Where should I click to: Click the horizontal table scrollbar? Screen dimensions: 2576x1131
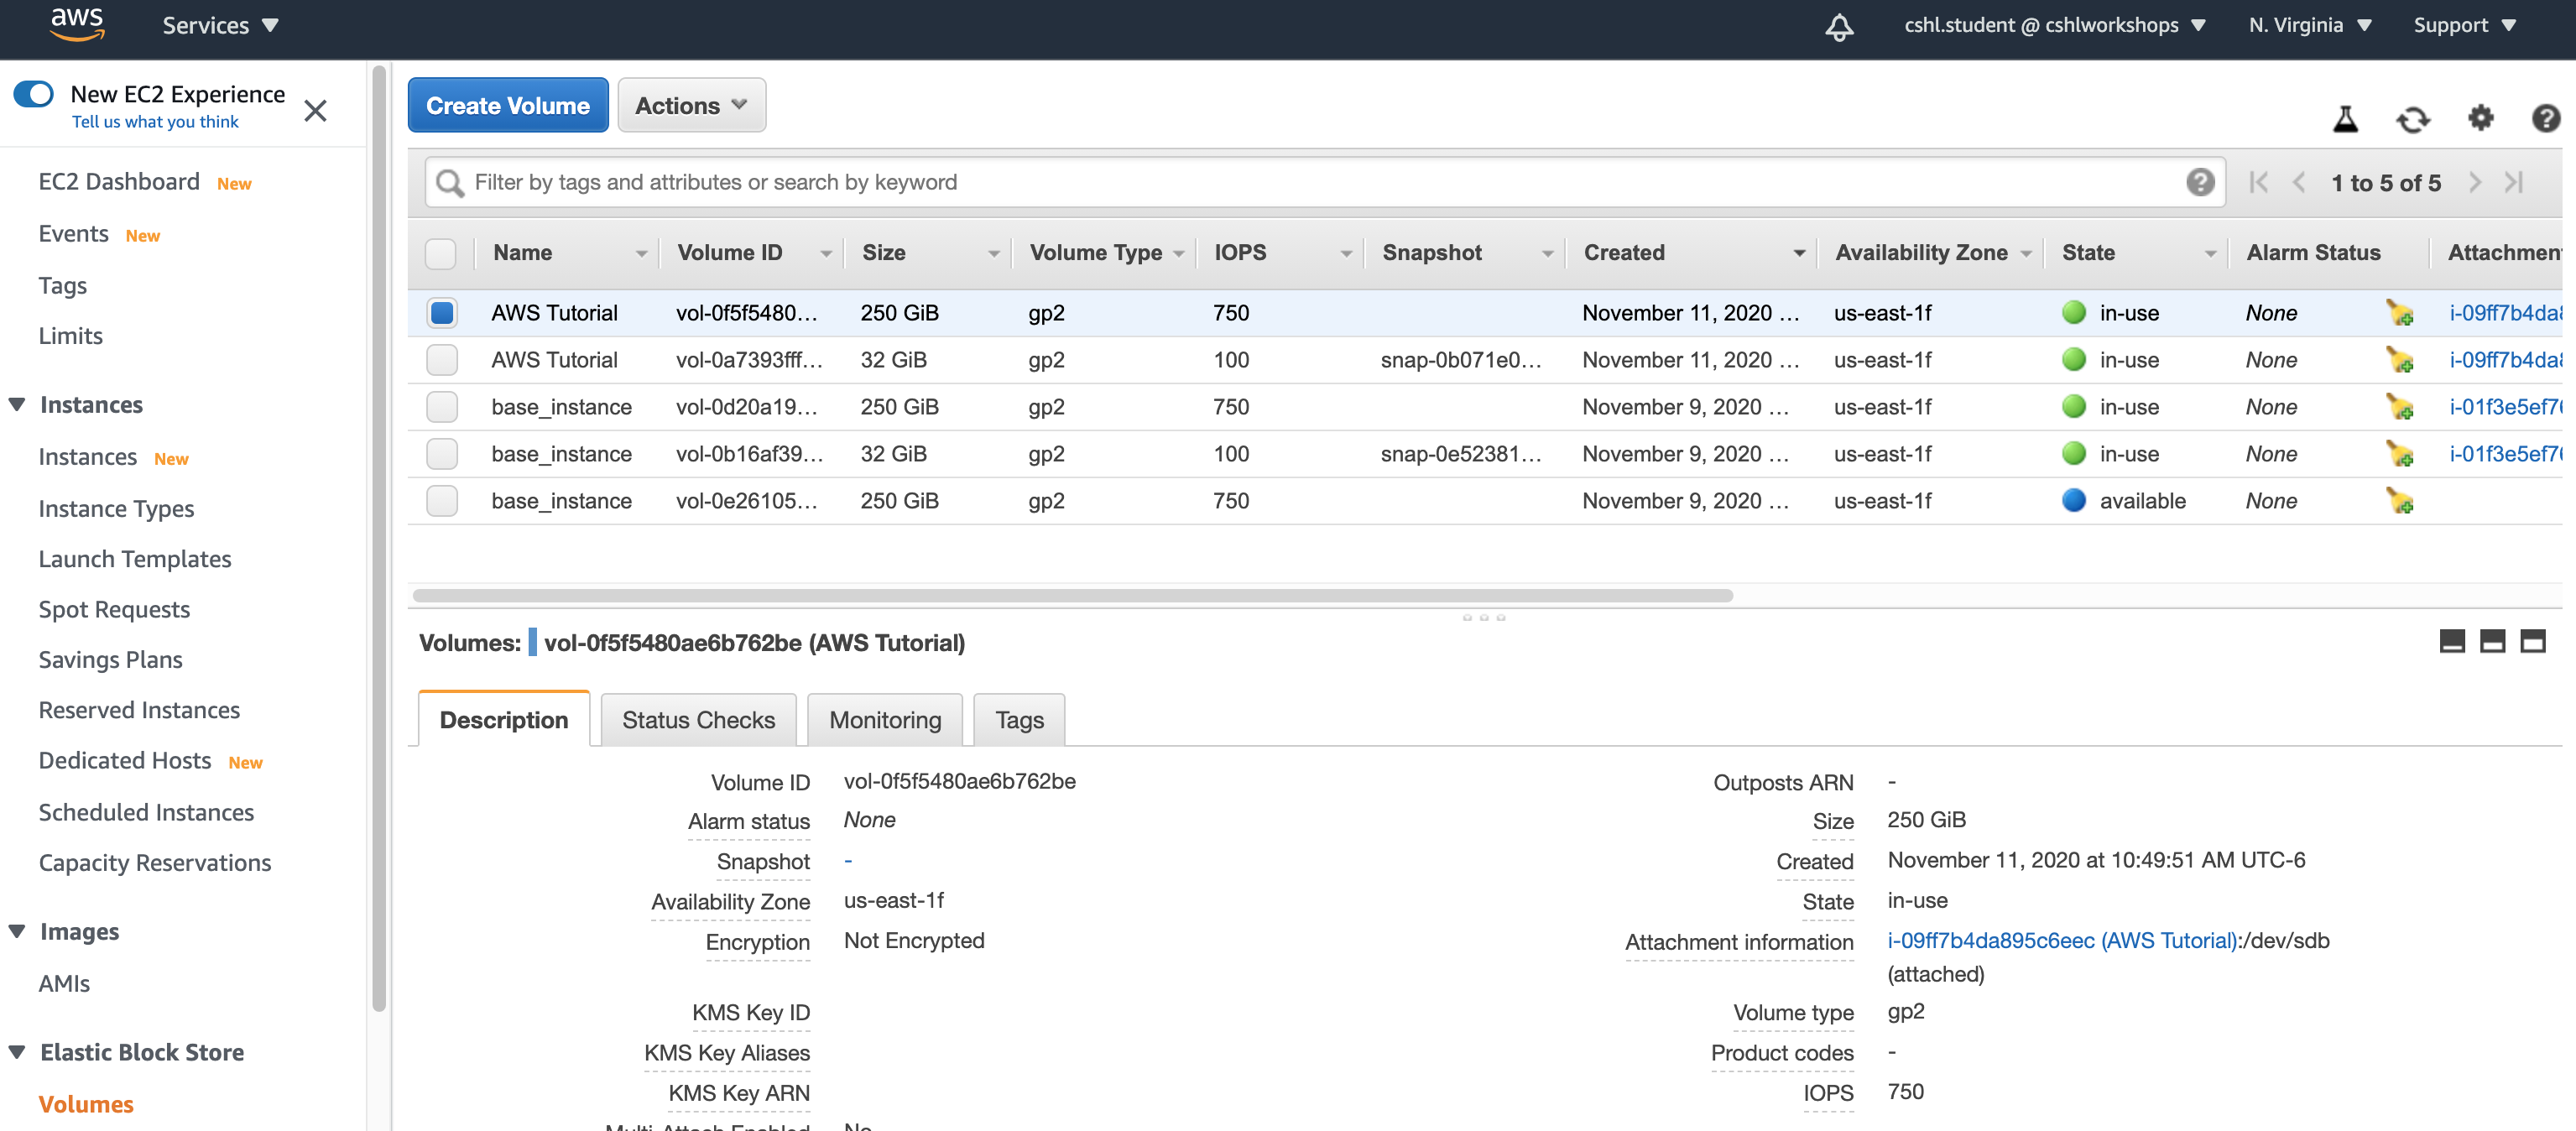pos(1072,596)
